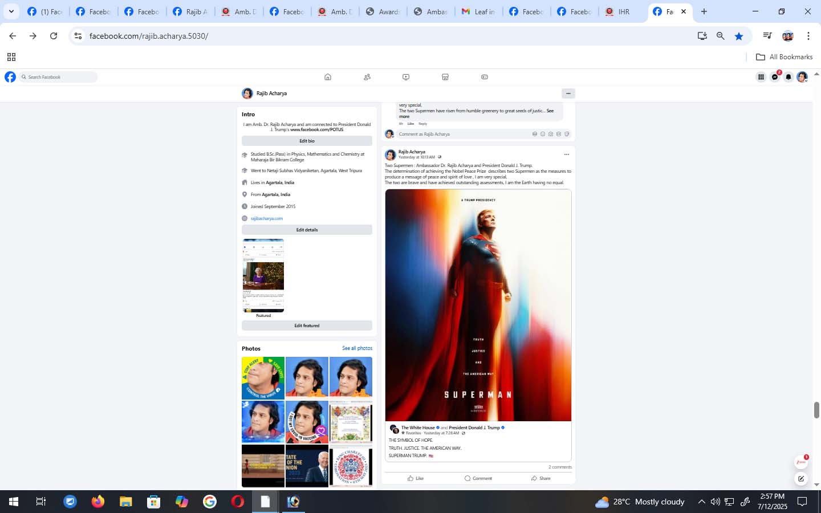
Task: Share the Superman post
Action: point(540,478)
